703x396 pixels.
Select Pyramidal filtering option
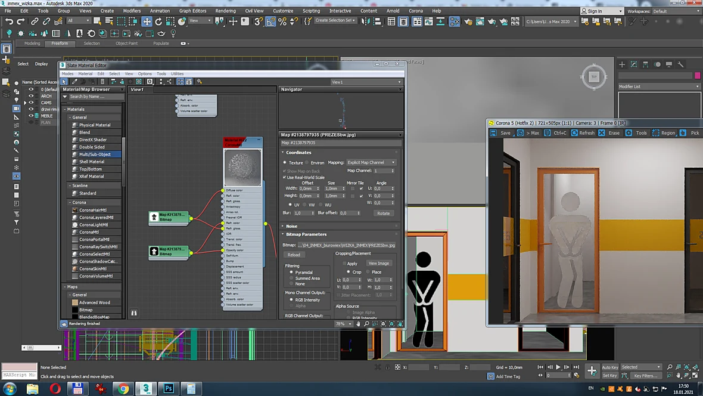click(x=291, y=272)
